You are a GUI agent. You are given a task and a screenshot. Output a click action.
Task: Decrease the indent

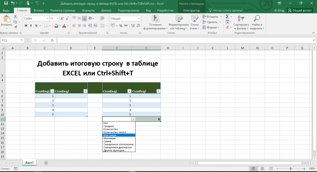pyautogui.click(x=90, y=25)
